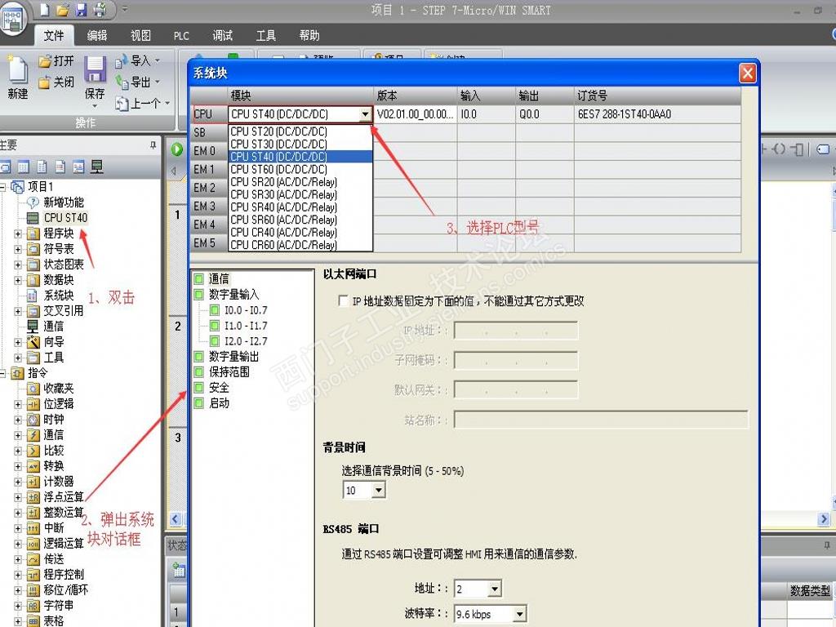Open the RS485 地址 dropdown
This screenshot has height=627, width=836.
tap(494, 589)
